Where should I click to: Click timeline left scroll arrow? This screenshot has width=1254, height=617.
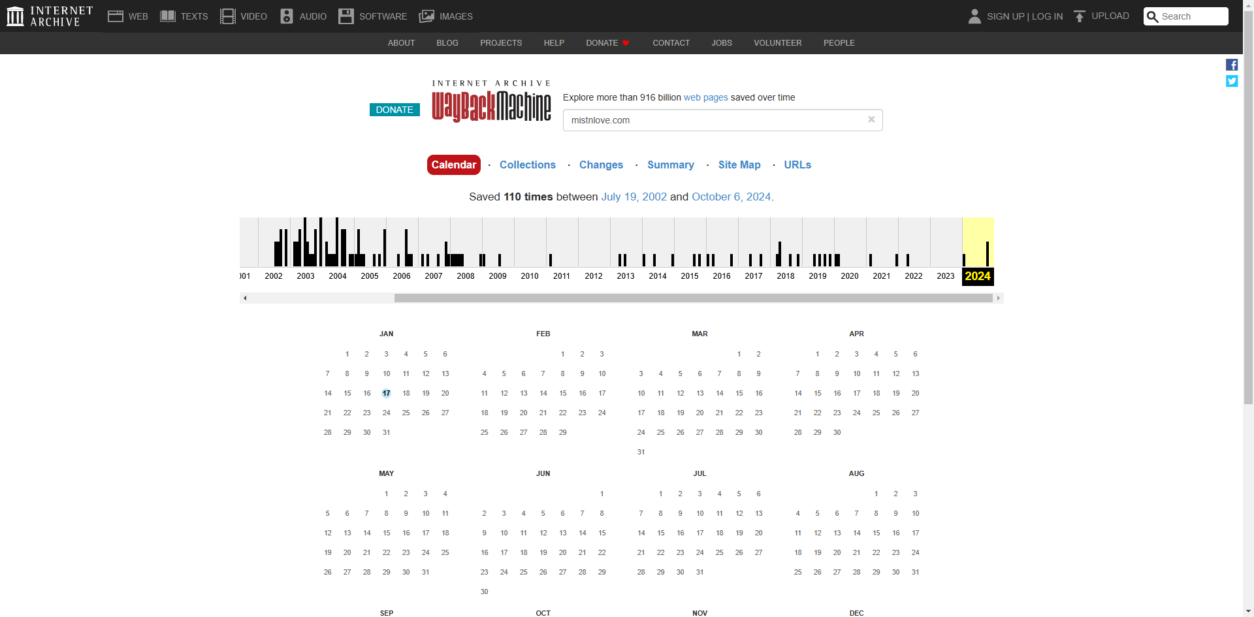coord(245,298)
